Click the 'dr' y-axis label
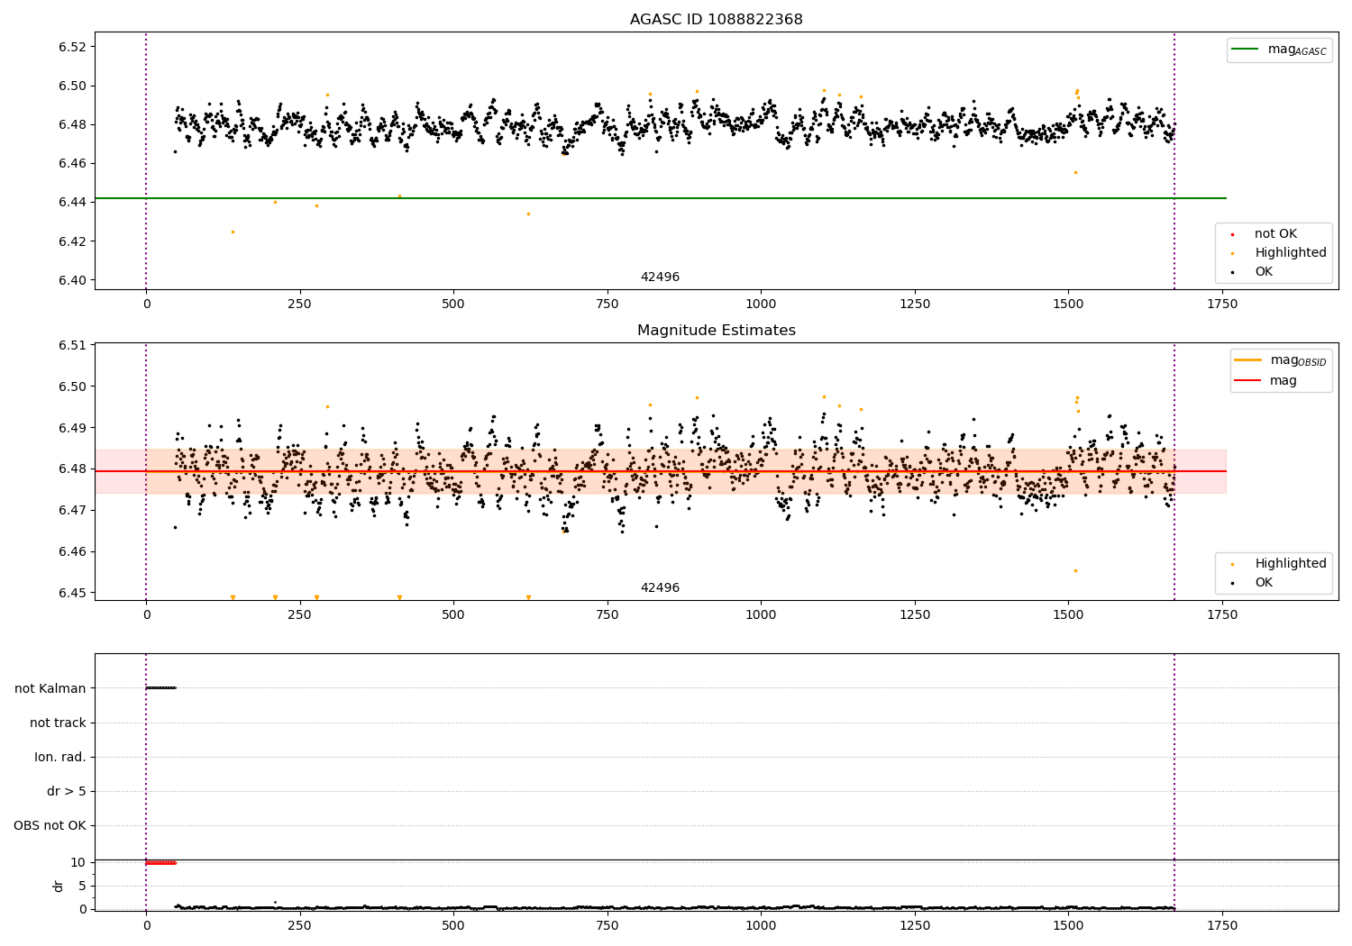Screen dimensions: 1352x946 coord(59,886)
